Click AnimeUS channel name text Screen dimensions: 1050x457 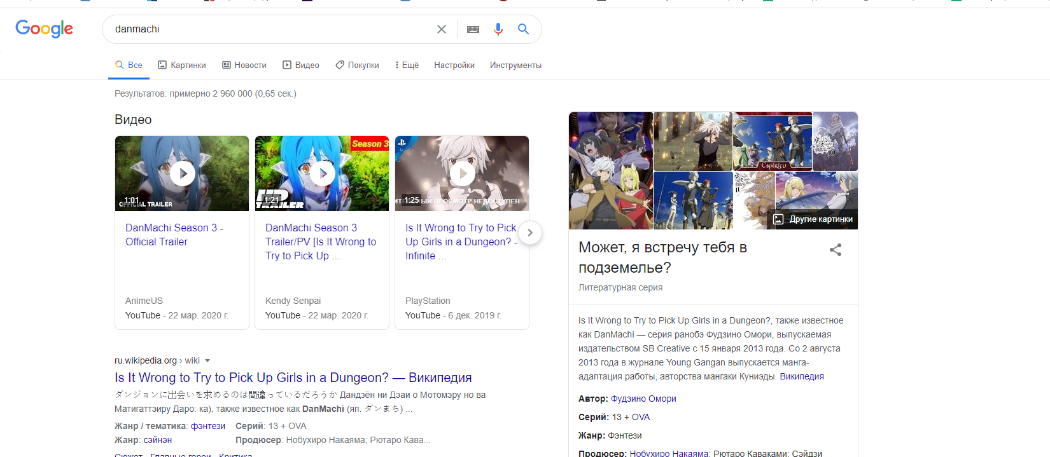(x=144, y=301)
